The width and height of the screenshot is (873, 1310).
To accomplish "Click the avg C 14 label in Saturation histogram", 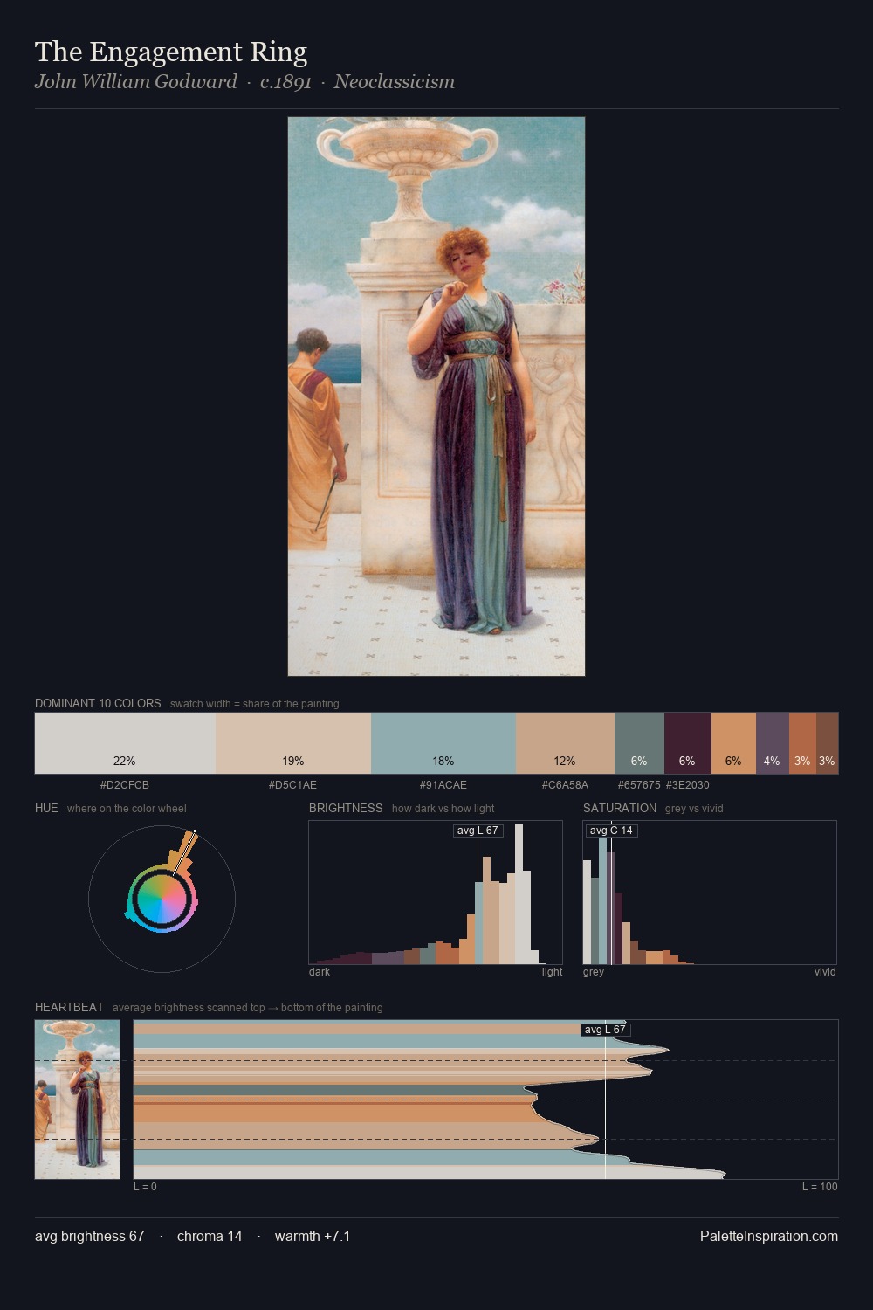I will (611, 831).
